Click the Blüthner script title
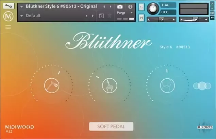Screen dimensions: 216x139 tap(109, 41)
